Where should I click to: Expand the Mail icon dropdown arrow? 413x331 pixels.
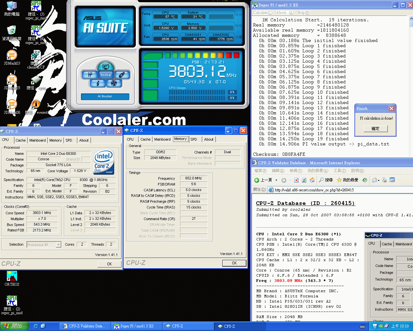point(378,180)
